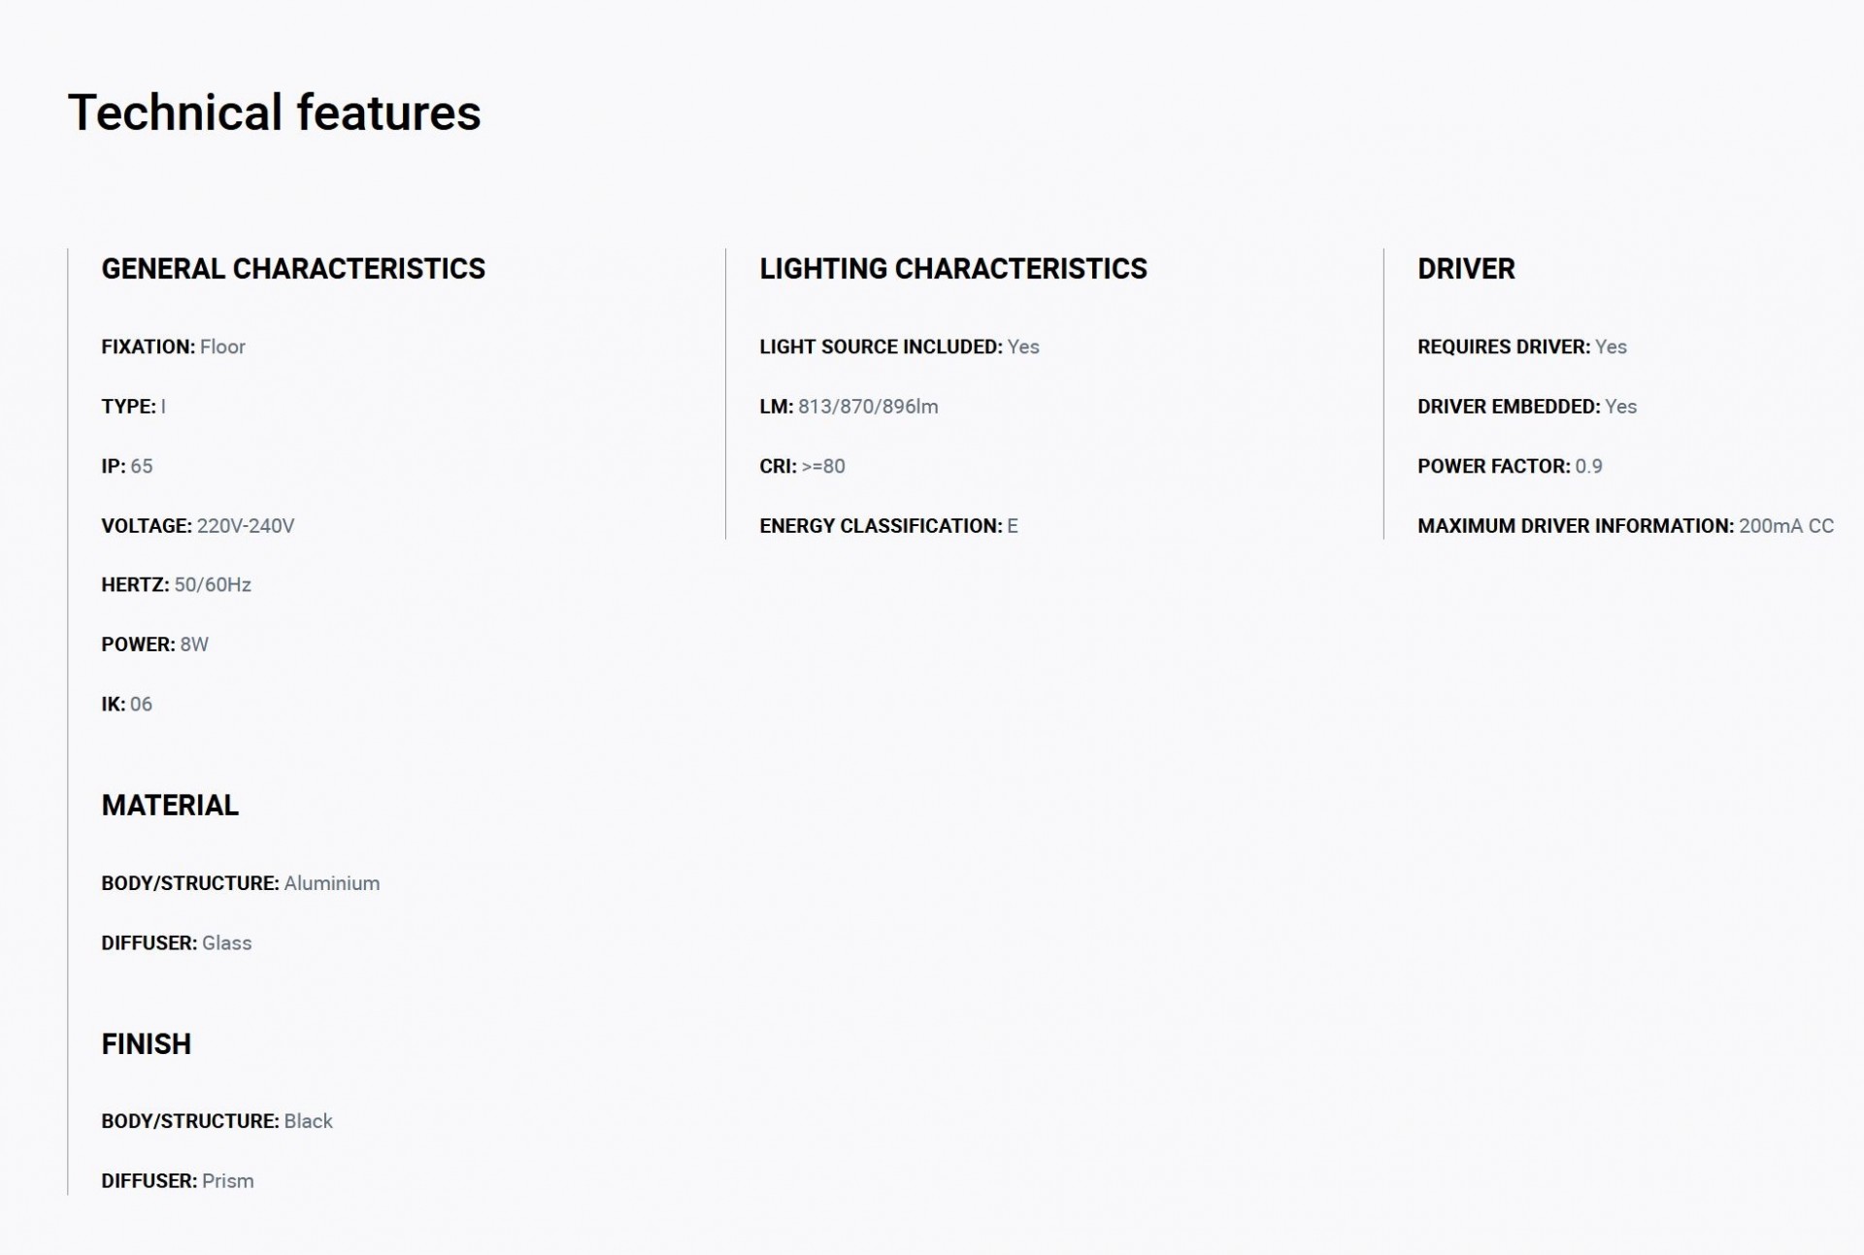Select the IP 65 rating text
This screenshot has height=1255, width=1864.
[126, 466]
